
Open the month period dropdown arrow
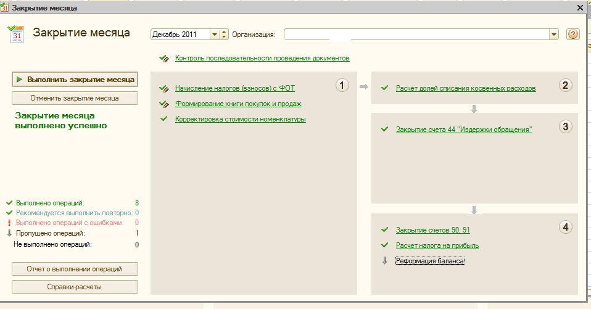tap(215, 35)
